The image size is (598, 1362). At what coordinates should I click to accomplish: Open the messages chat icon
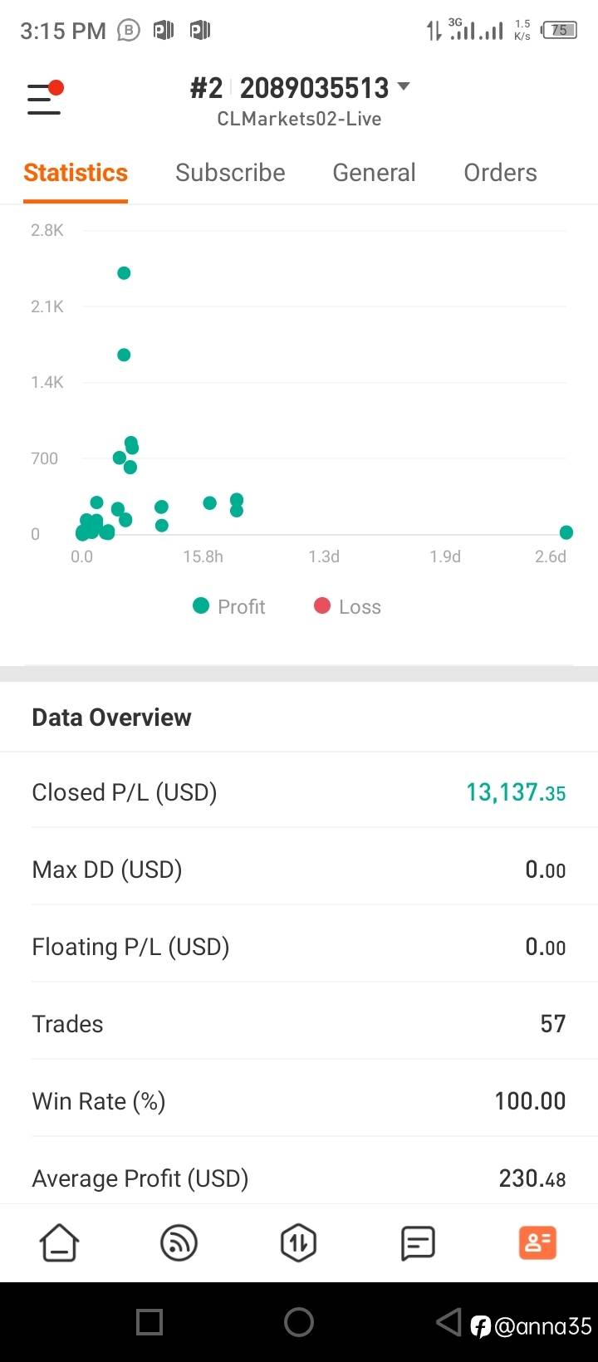click(418, 1243)
